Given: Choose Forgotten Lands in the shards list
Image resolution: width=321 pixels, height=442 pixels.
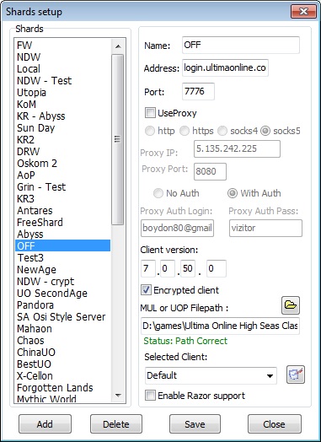Looking at the screenshot, I should 55,388.
